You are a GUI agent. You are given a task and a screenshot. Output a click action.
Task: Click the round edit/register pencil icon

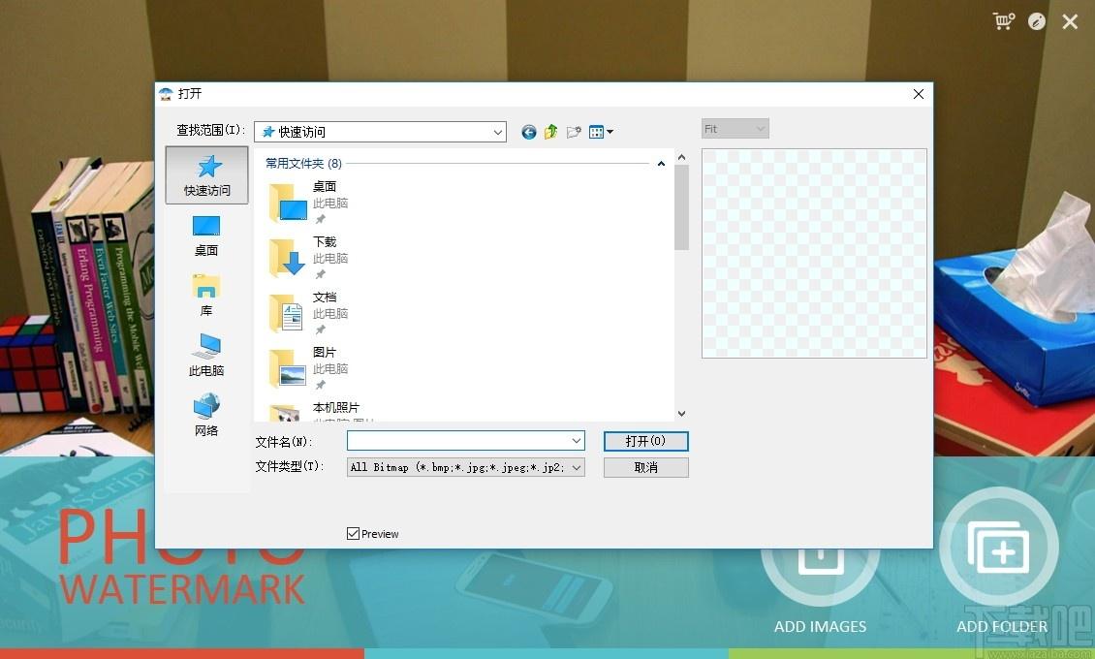(1037, 21)
